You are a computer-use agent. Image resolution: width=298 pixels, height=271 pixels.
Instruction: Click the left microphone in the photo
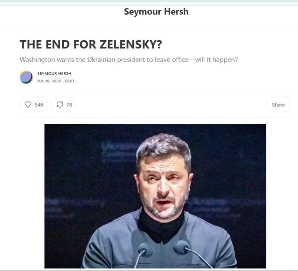click(x=144, y=249)
